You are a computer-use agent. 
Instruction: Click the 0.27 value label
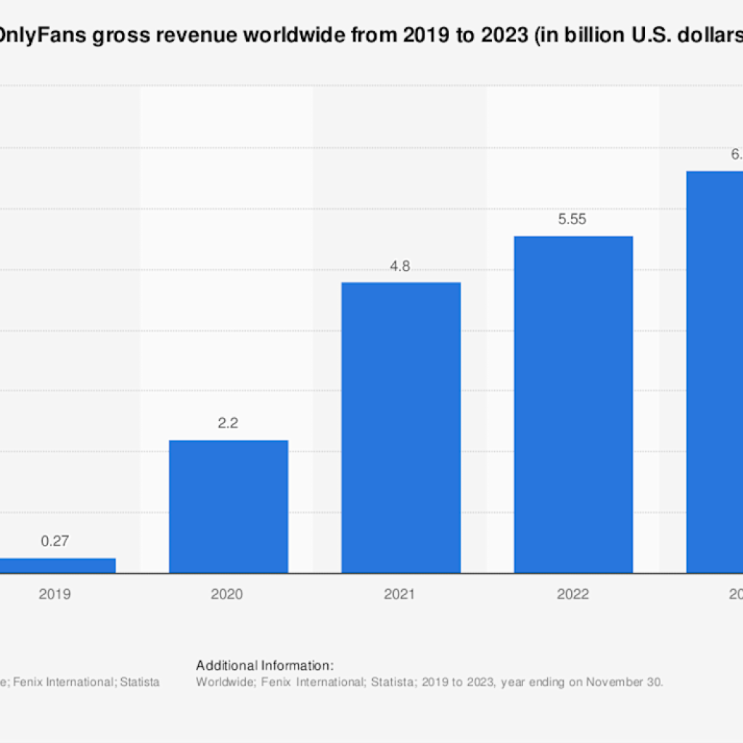tap(56, 541)
